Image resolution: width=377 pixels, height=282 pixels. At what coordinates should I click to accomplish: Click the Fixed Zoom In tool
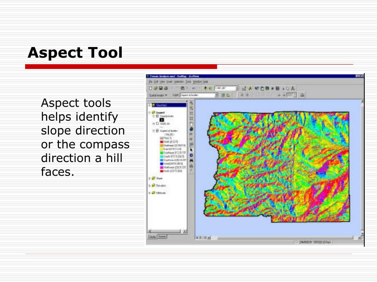point(191,113)
